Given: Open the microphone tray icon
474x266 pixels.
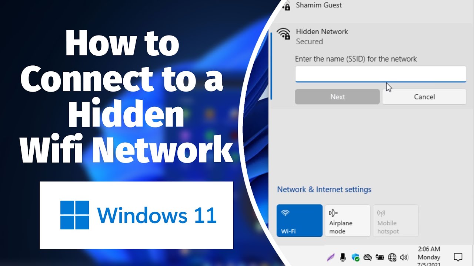Looking at the screenshot, I should pyautogui.click(x=343, y=257).
